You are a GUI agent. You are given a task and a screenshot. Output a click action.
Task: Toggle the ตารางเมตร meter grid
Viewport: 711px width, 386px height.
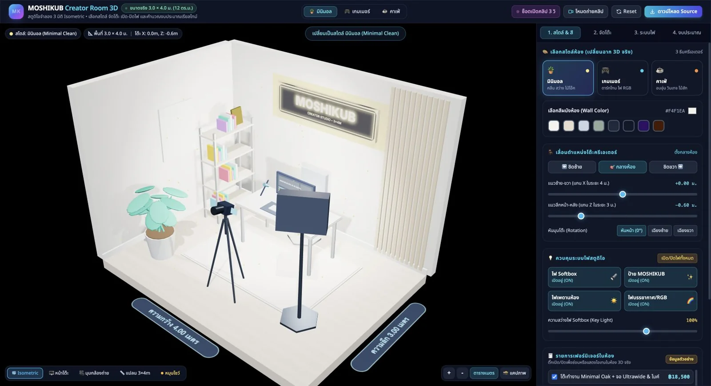(484, 373)
